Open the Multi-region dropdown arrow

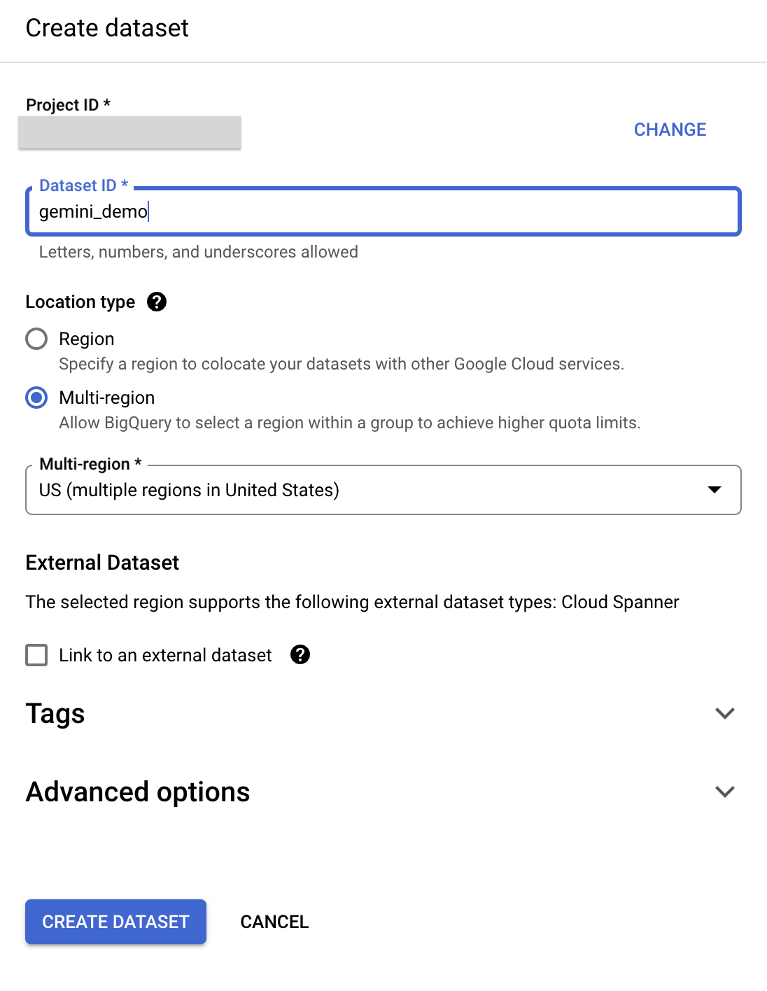[714, 490]
